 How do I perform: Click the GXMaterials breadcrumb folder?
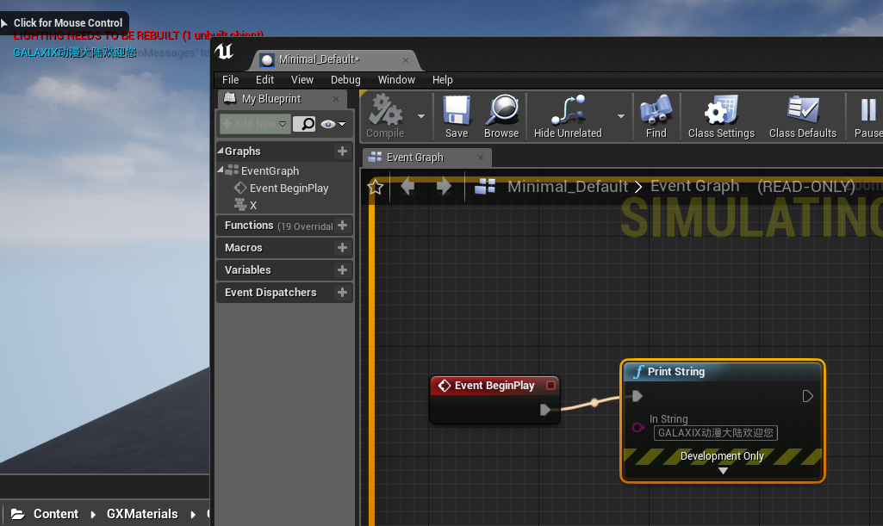pyautogui.click(x=142, y=514)
